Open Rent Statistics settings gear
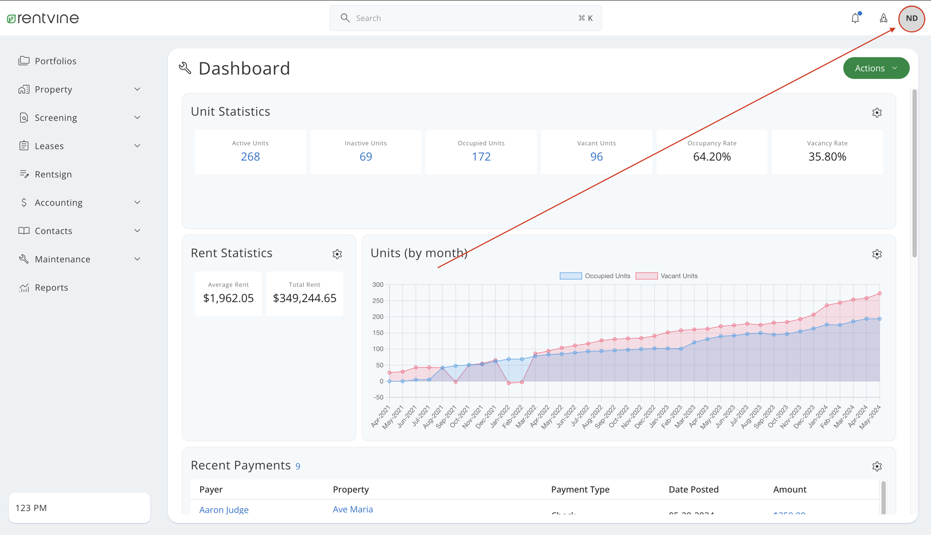 tap(337, 254)
